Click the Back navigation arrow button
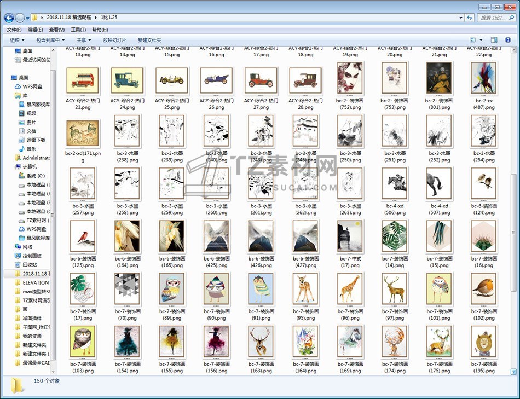Viewport: 520px width, 399px height. 9,18
